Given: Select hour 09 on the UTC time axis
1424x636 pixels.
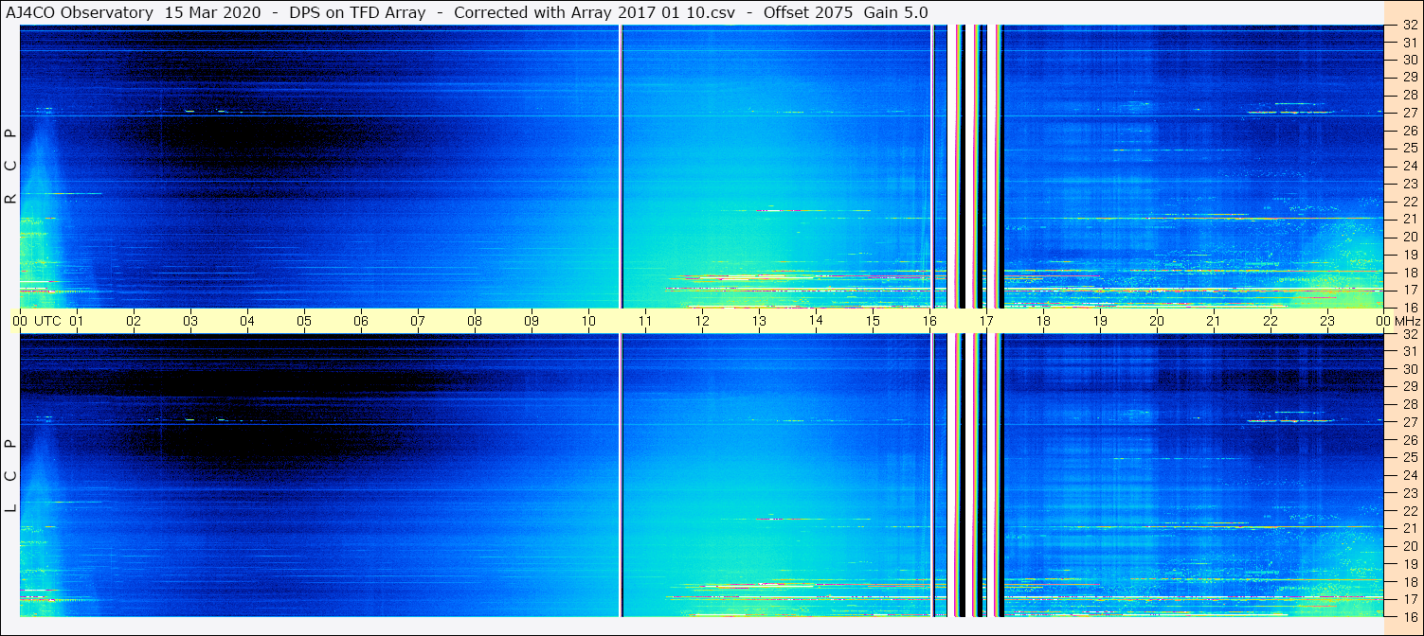Looking at the screenshot, I should 532,321.
